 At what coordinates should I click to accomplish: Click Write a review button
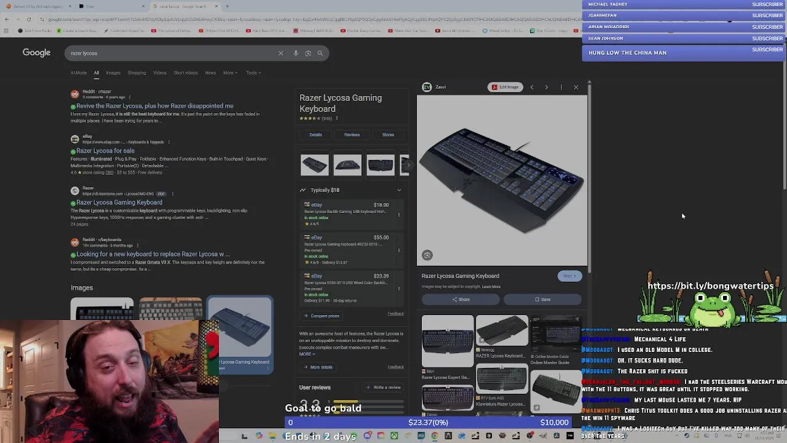pos(383,388)
